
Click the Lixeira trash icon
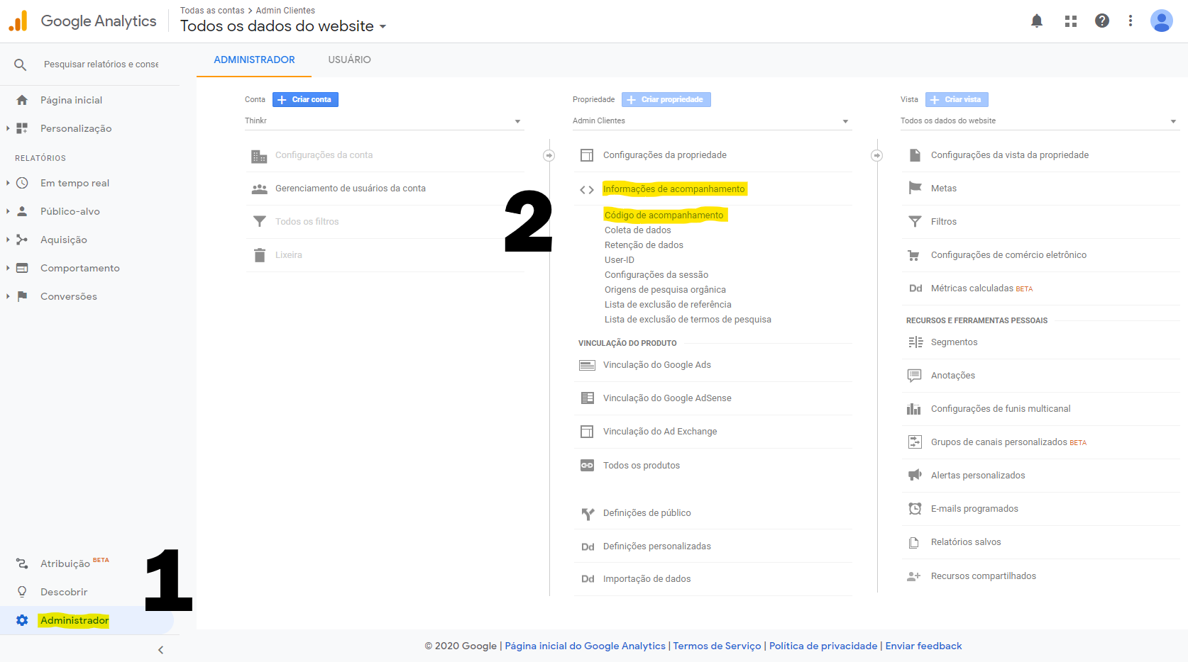(x=260, y=255)
